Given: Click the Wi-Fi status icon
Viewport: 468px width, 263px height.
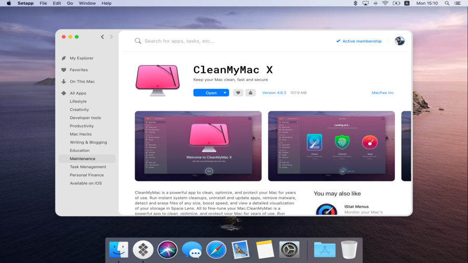Looking at the screenshot, I should tap(385, 3).
